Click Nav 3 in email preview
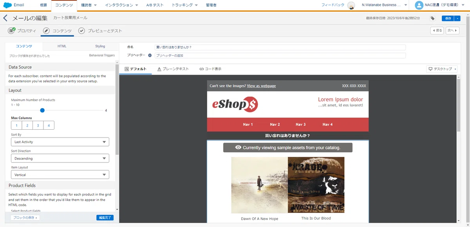The height and width of the screenshot is (227, 470). [x=301, y=124]
